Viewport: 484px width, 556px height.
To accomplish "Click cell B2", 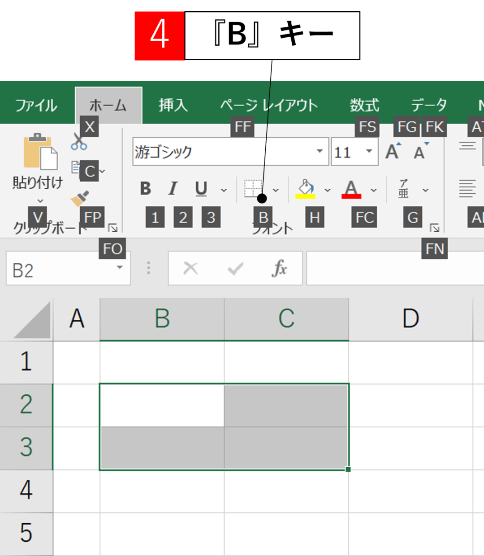I will coord(162,405).
